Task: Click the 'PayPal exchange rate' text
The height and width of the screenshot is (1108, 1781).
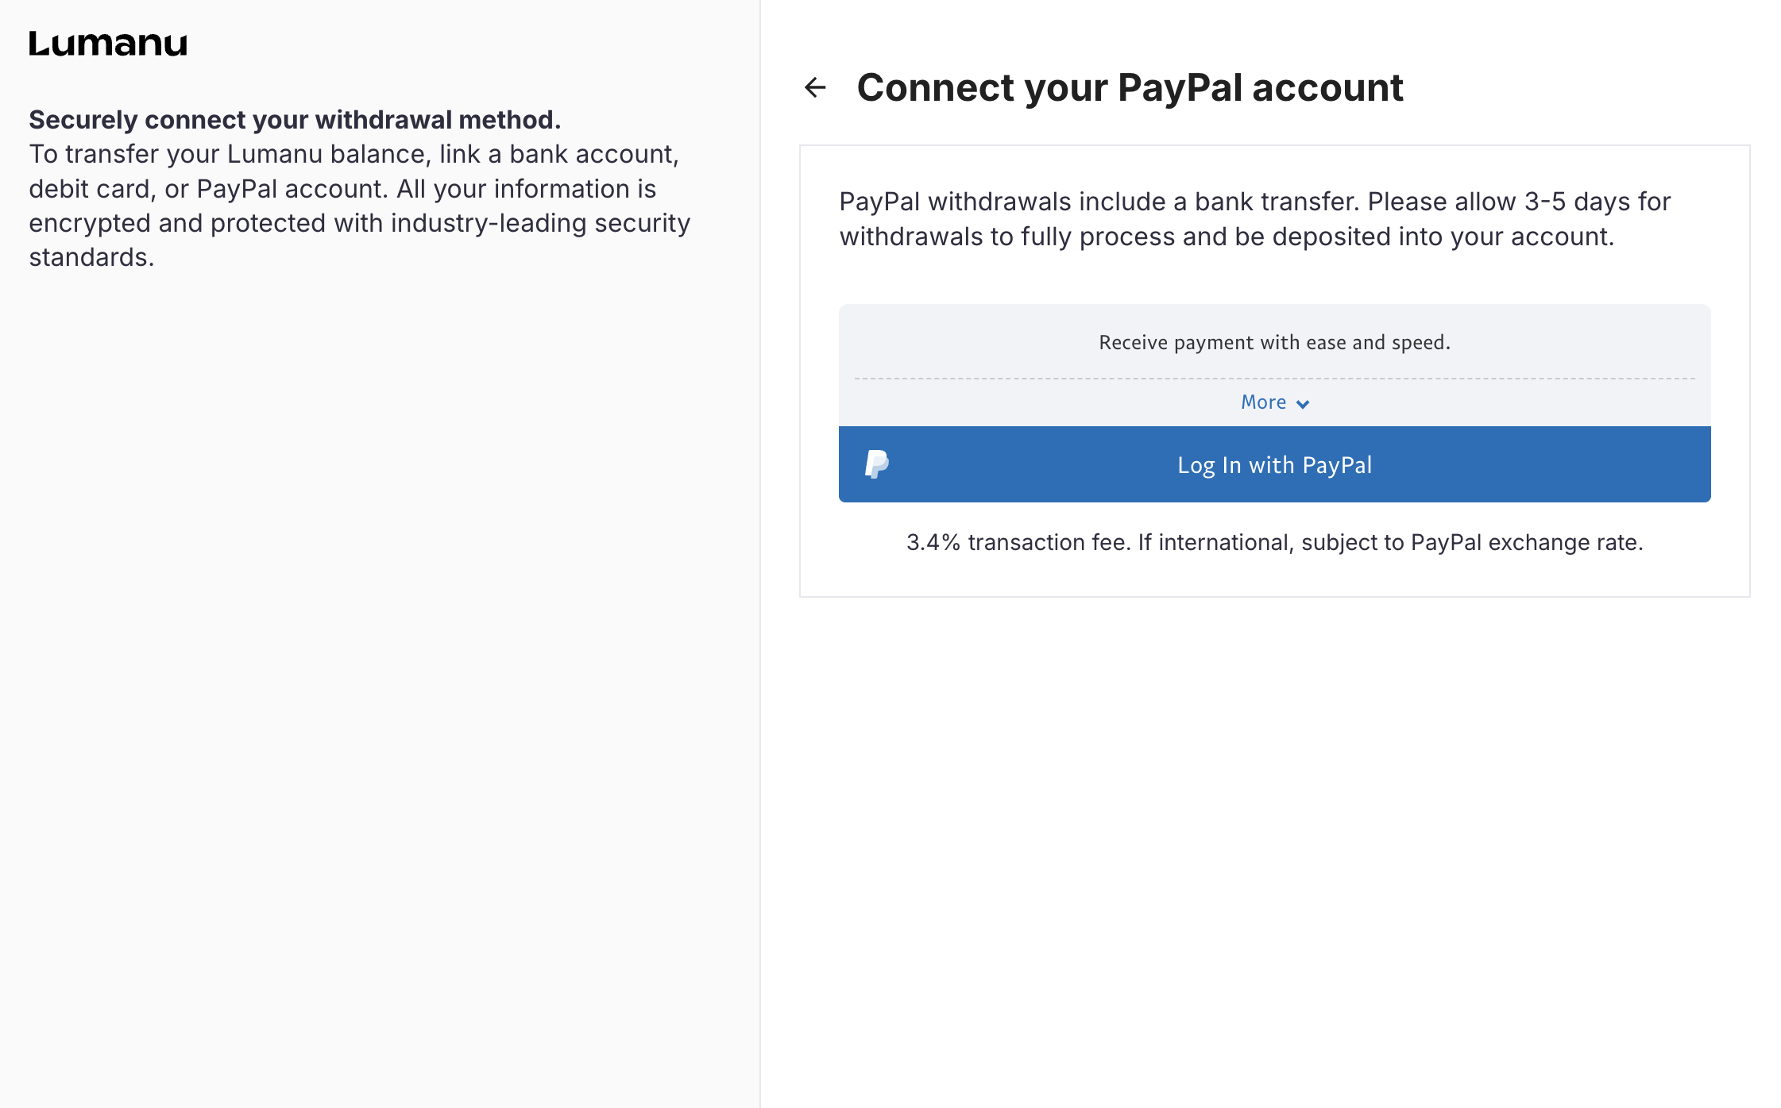Action: tap(1525, 542)
